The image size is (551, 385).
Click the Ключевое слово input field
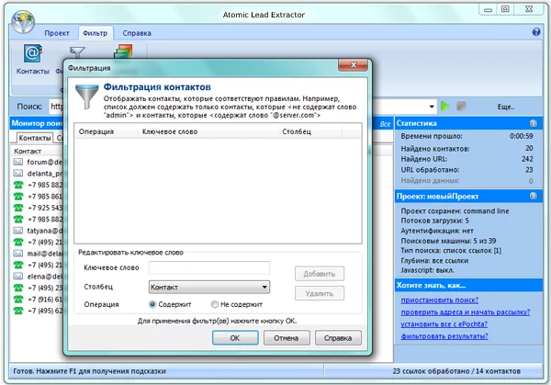[209, 267]
